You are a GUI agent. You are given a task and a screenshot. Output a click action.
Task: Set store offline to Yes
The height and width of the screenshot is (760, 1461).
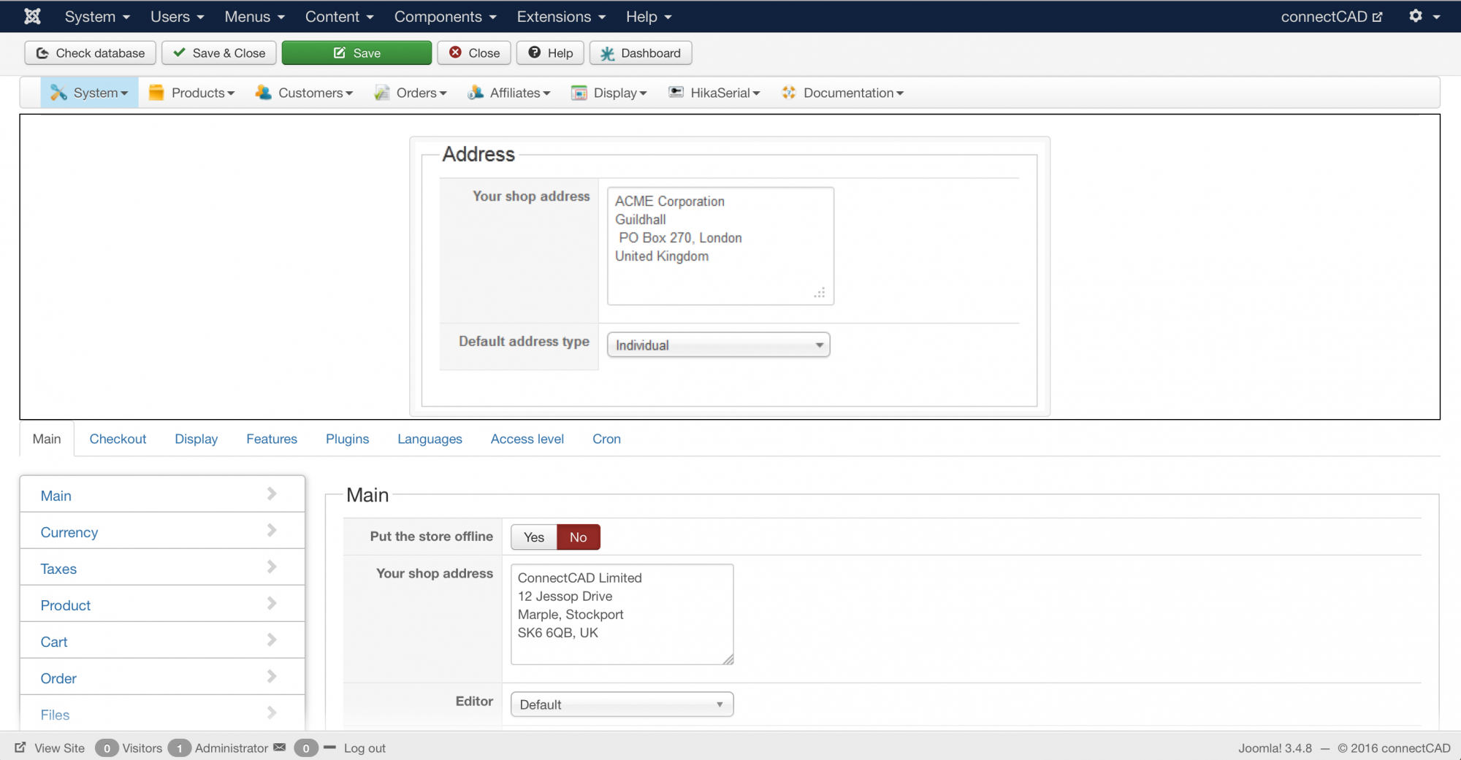click(x=534, y=537)
